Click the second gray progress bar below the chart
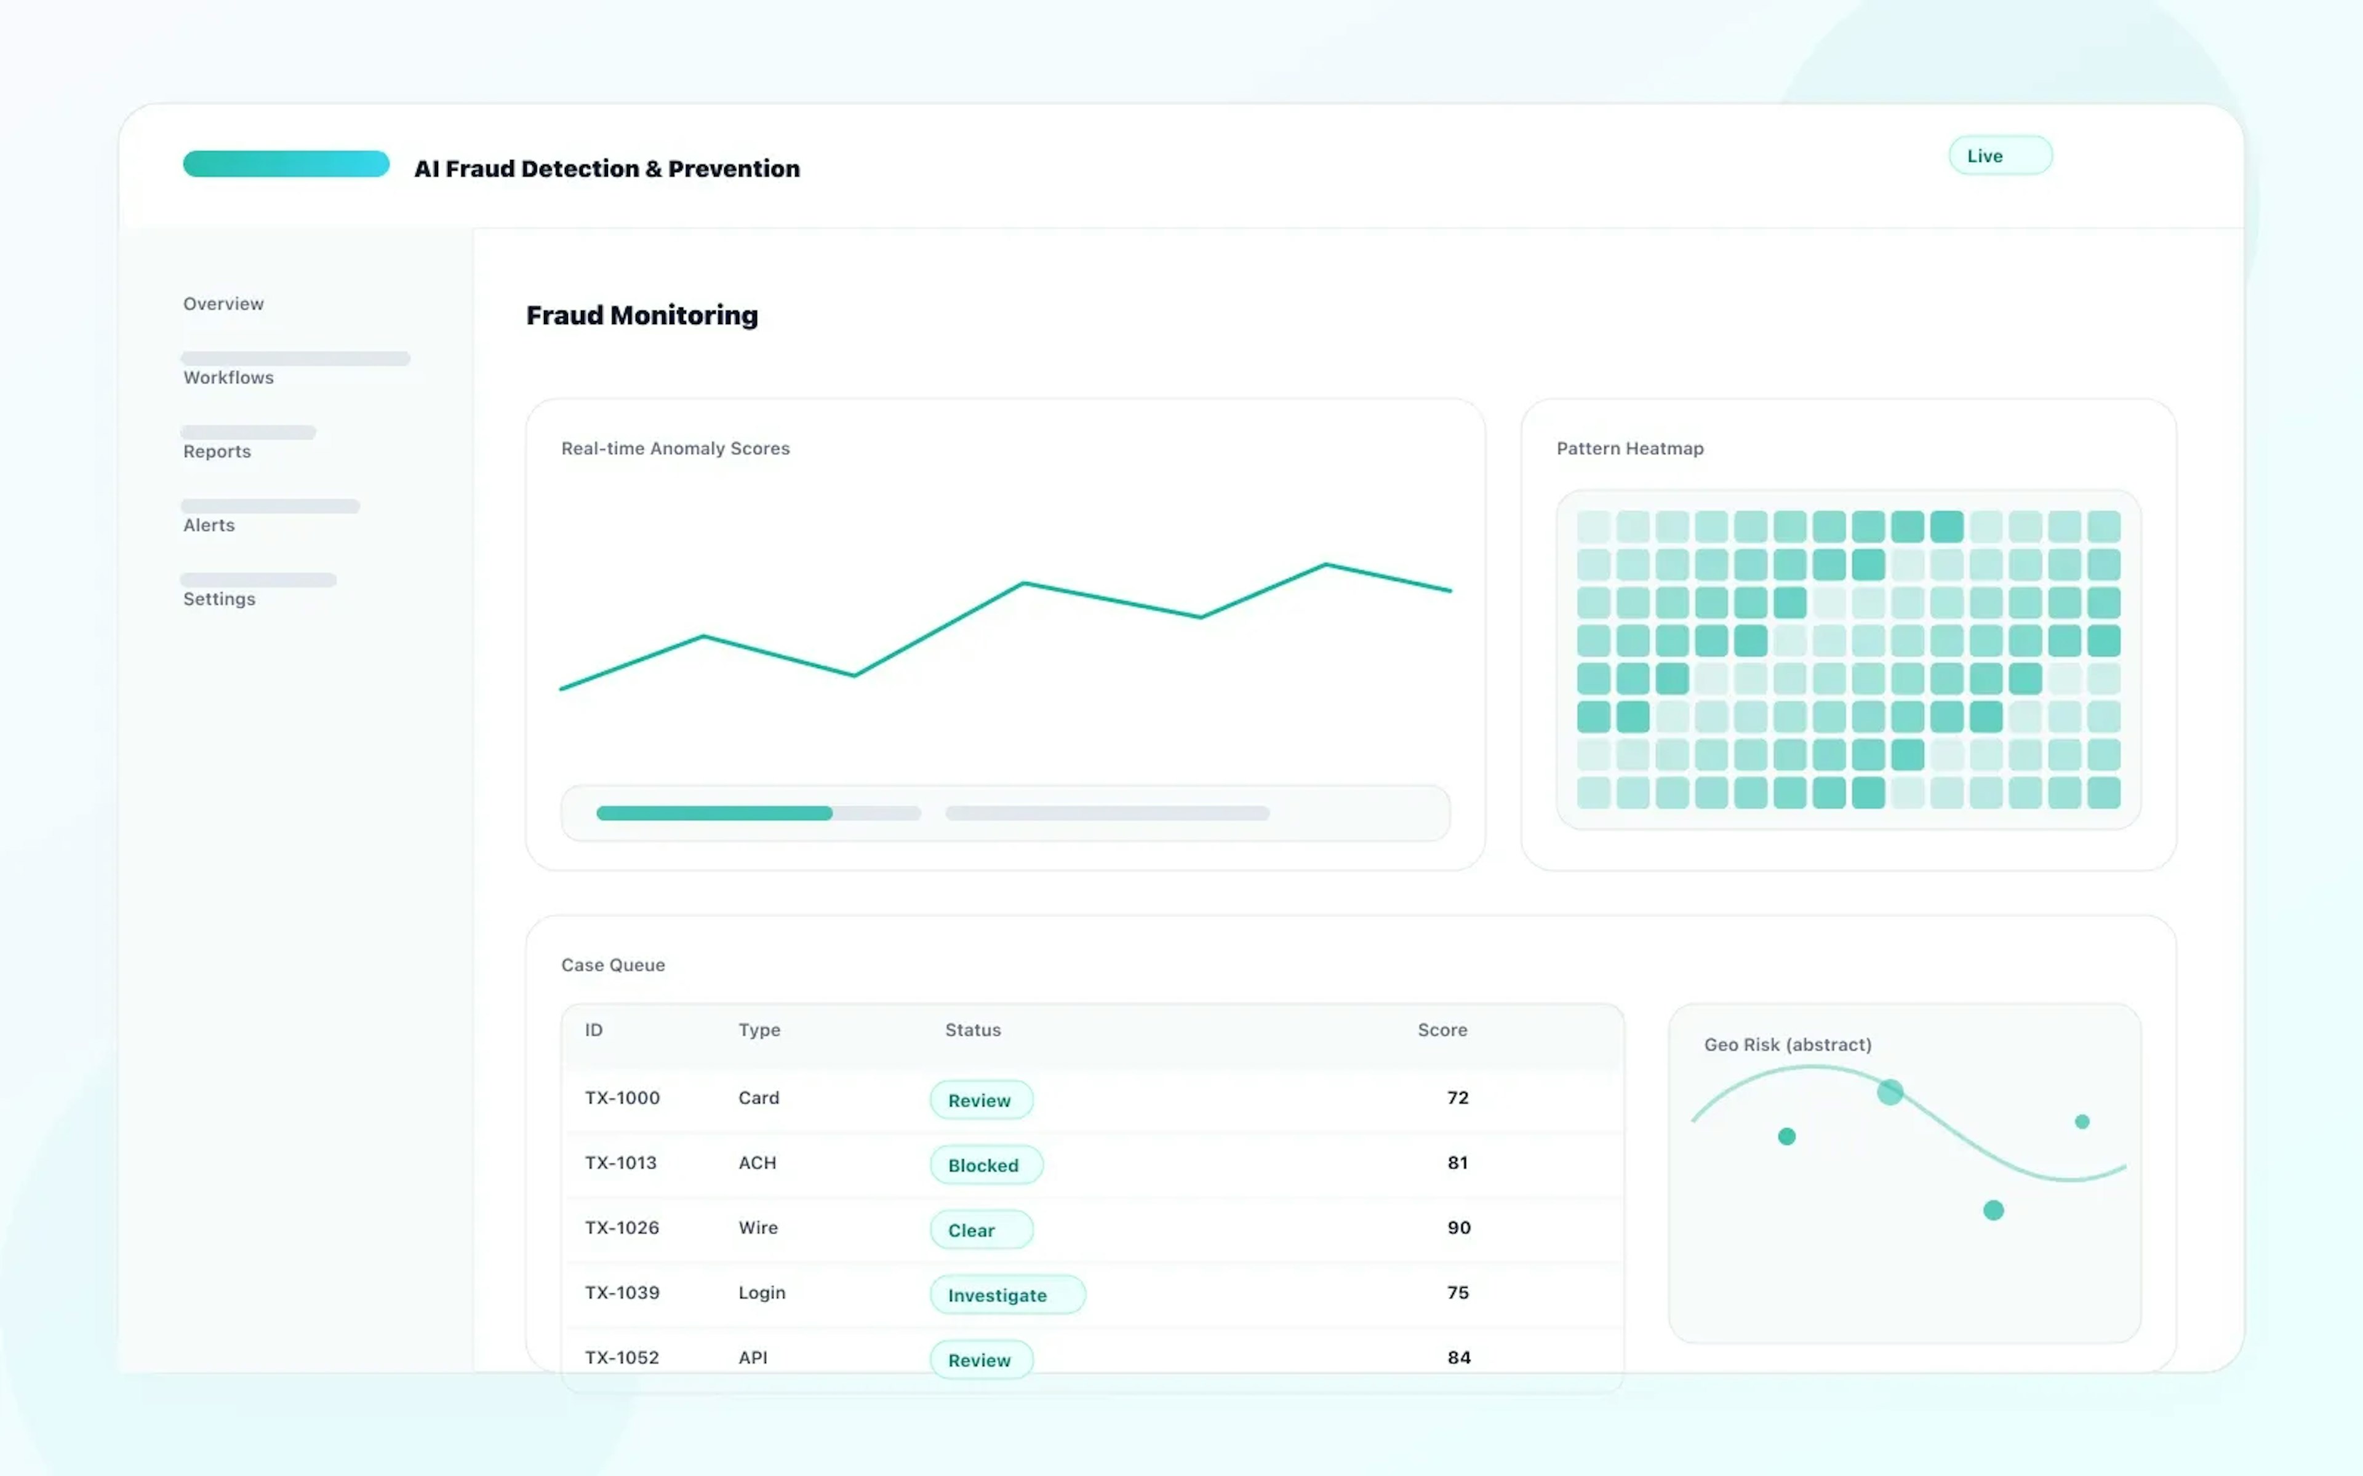Image resolution: width=2363 pixels, height=1476 pixels. tap(1106, 812)
